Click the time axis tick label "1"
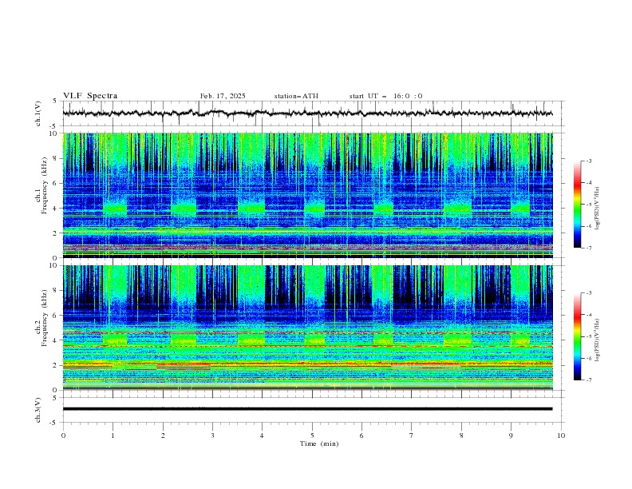This screenshot has width=632, height=489. click(113, 435)
